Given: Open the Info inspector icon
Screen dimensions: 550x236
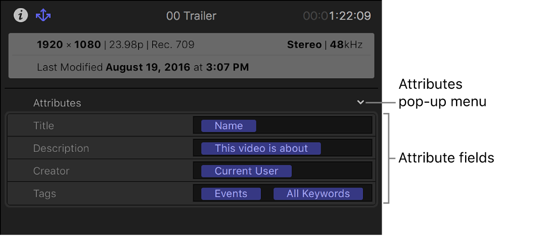Looking at the screenshot, I should point(21,16).
